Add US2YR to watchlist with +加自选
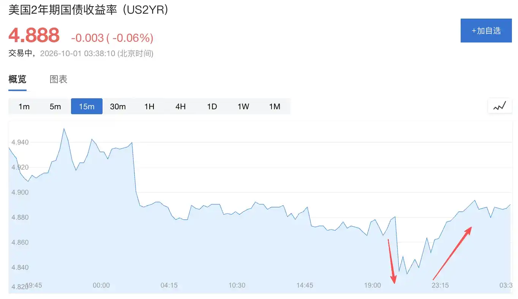This screenshot has width=518, height=299. click(x=486, y=30)
